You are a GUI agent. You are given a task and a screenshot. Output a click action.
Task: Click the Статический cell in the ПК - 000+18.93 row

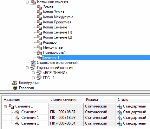click(96, 118)
